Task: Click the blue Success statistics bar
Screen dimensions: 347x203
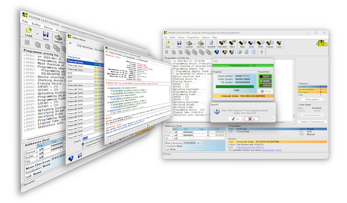Action: (312, 86)
